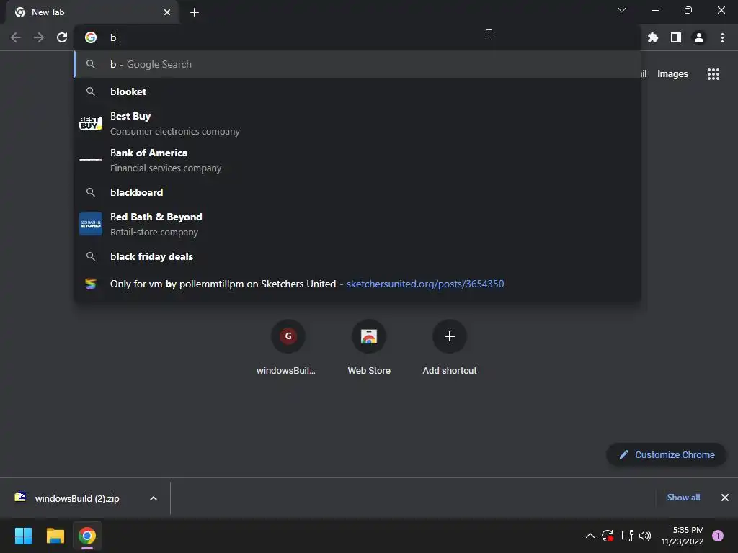The height and width of the screenshot is (553, 738).
Task: Click the Images link
Action: coord(672,74)
